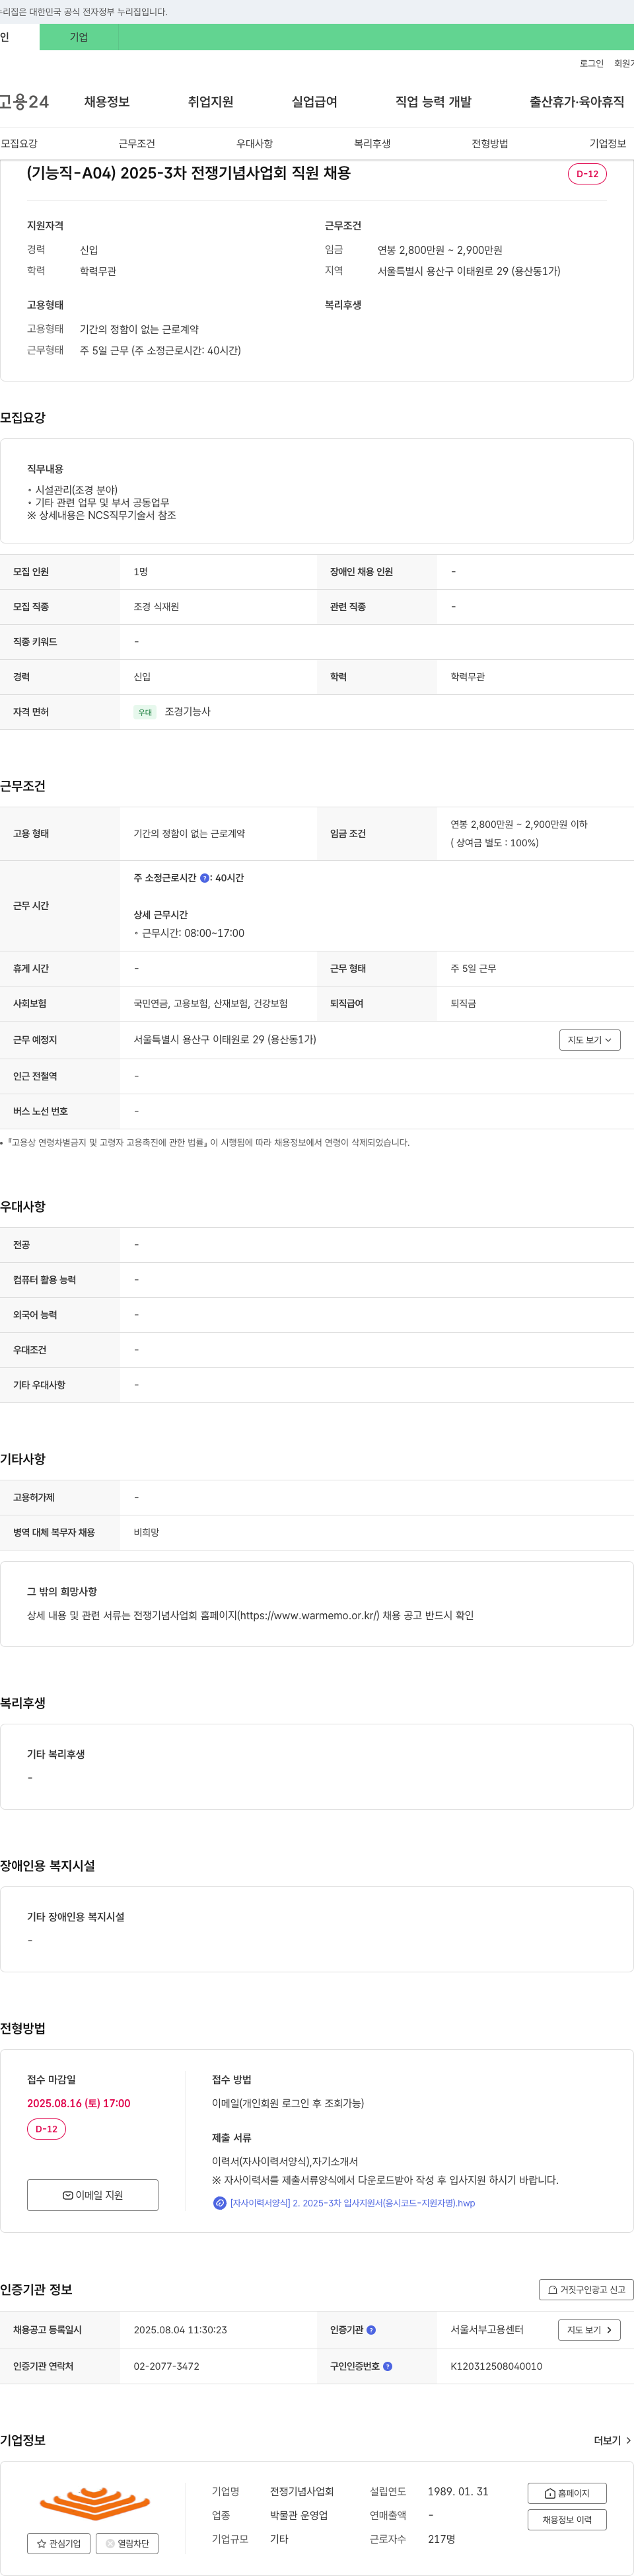This screenshot has width=634, height=2576.
Task: Select 조경 식재원 in 모집 직종 row
Action: (x=157, y=607)
